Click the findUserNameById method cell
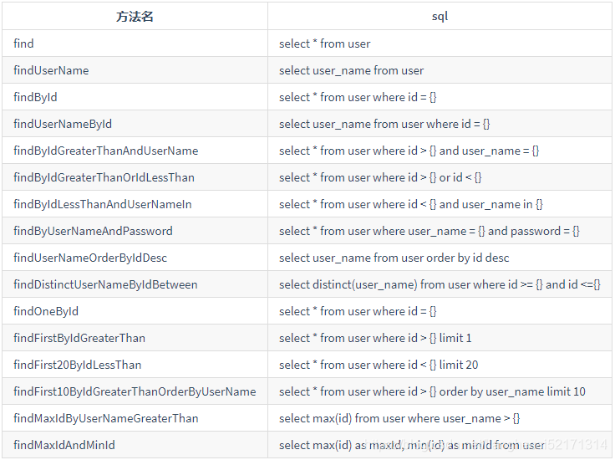615x460 pixels. pyautogui.click(x=63, y=124)
